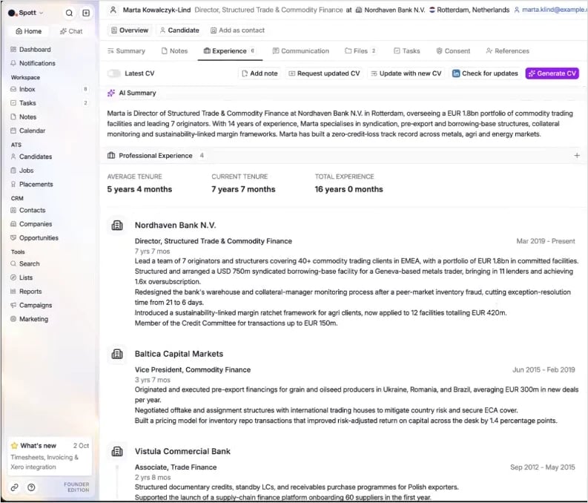Image resolution: width=588 pixels, height=503 pixels.
Task: Switch to the References tab
Action: pos(507,51)
